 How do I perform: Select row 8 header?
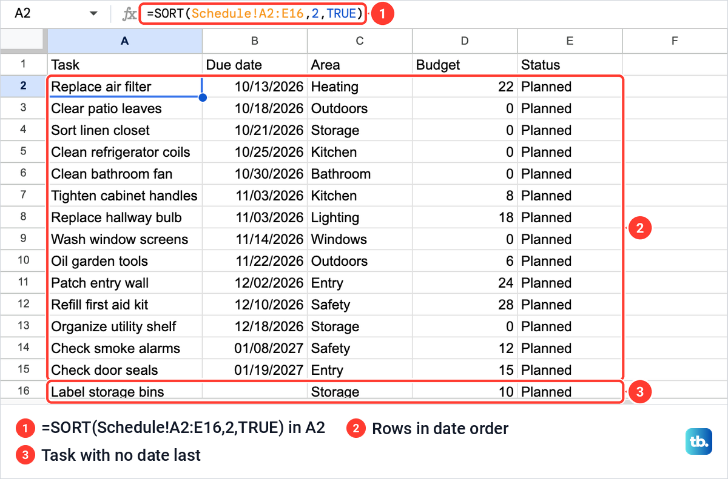[x=24, y=217]
